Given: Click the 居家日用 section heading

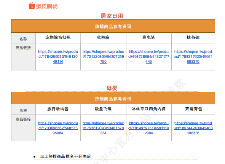Looking at the screenshot, I should coord(112,16).
